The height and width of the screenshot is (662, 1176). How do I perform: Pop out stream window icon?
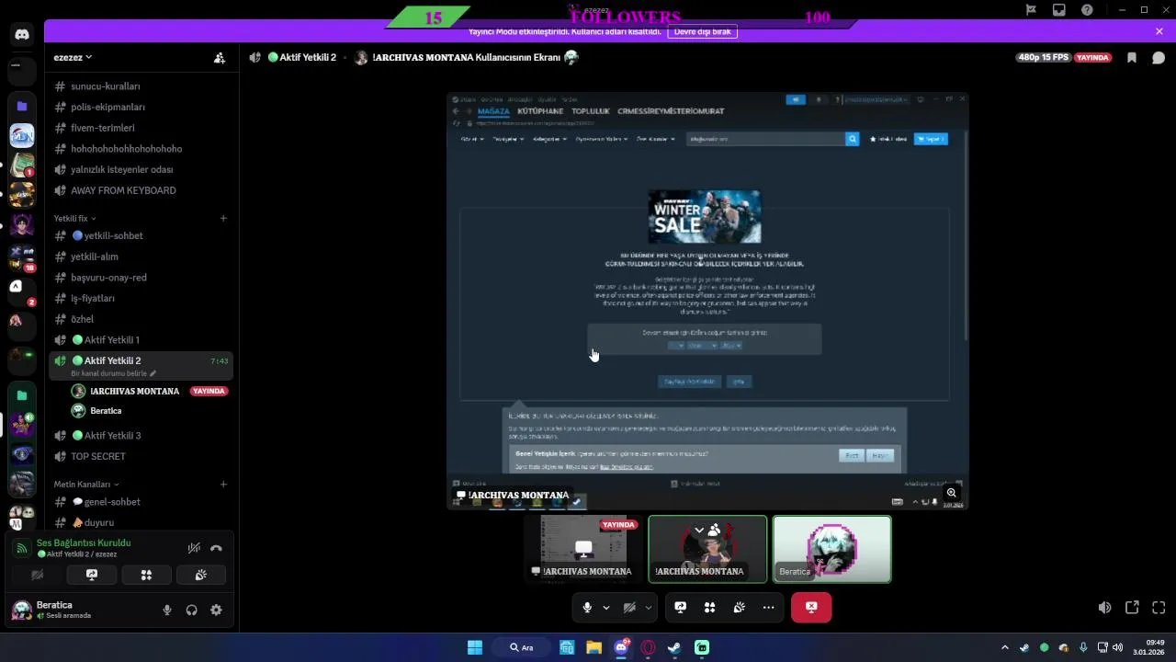(1132, 608)
